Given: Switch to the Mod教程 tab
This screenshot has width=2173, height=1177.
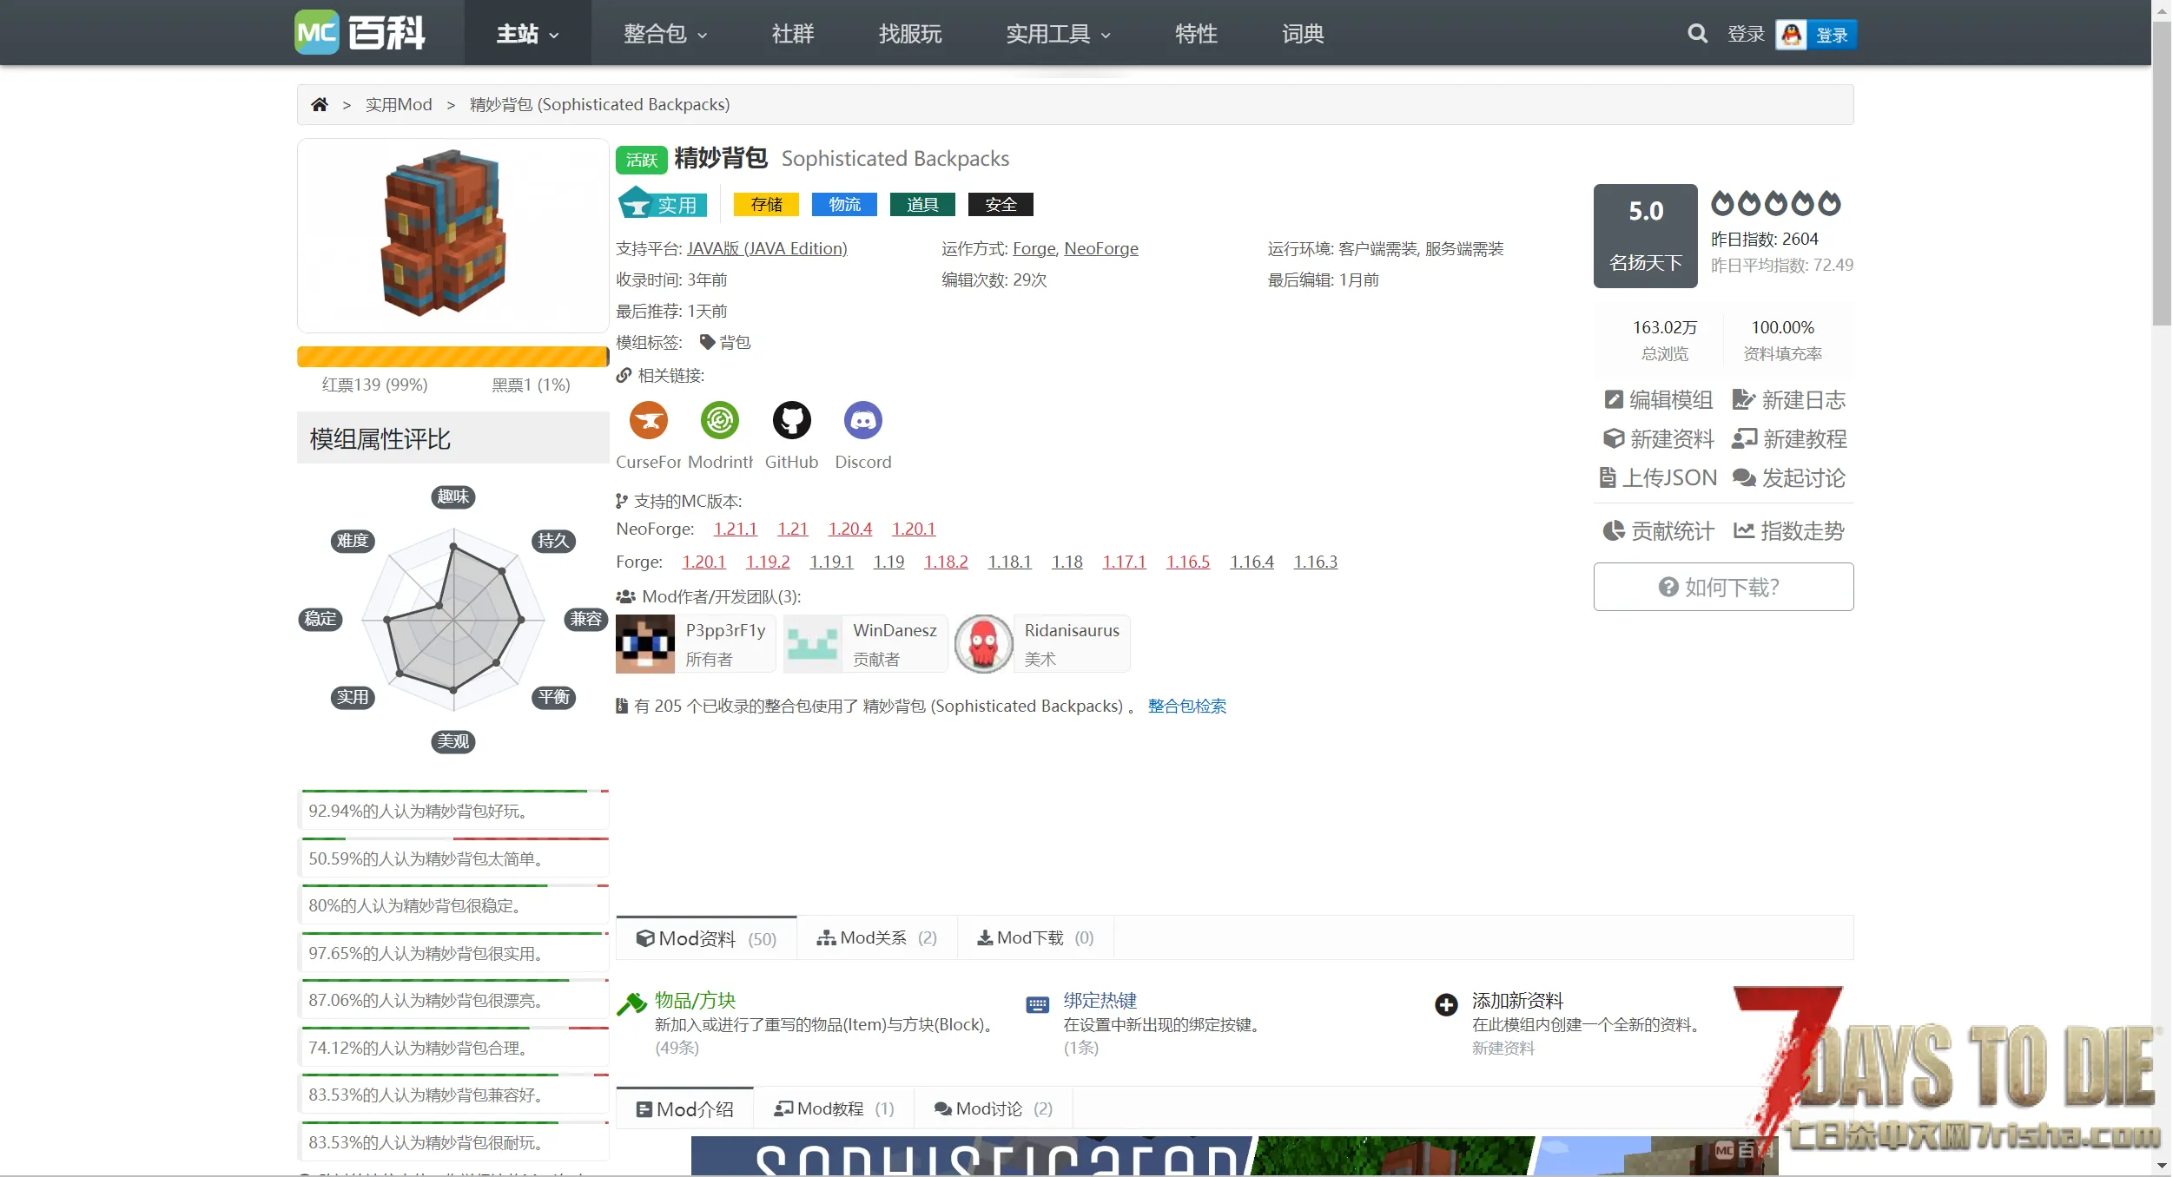Looking at the screenshot, I should coord(834,1109).
